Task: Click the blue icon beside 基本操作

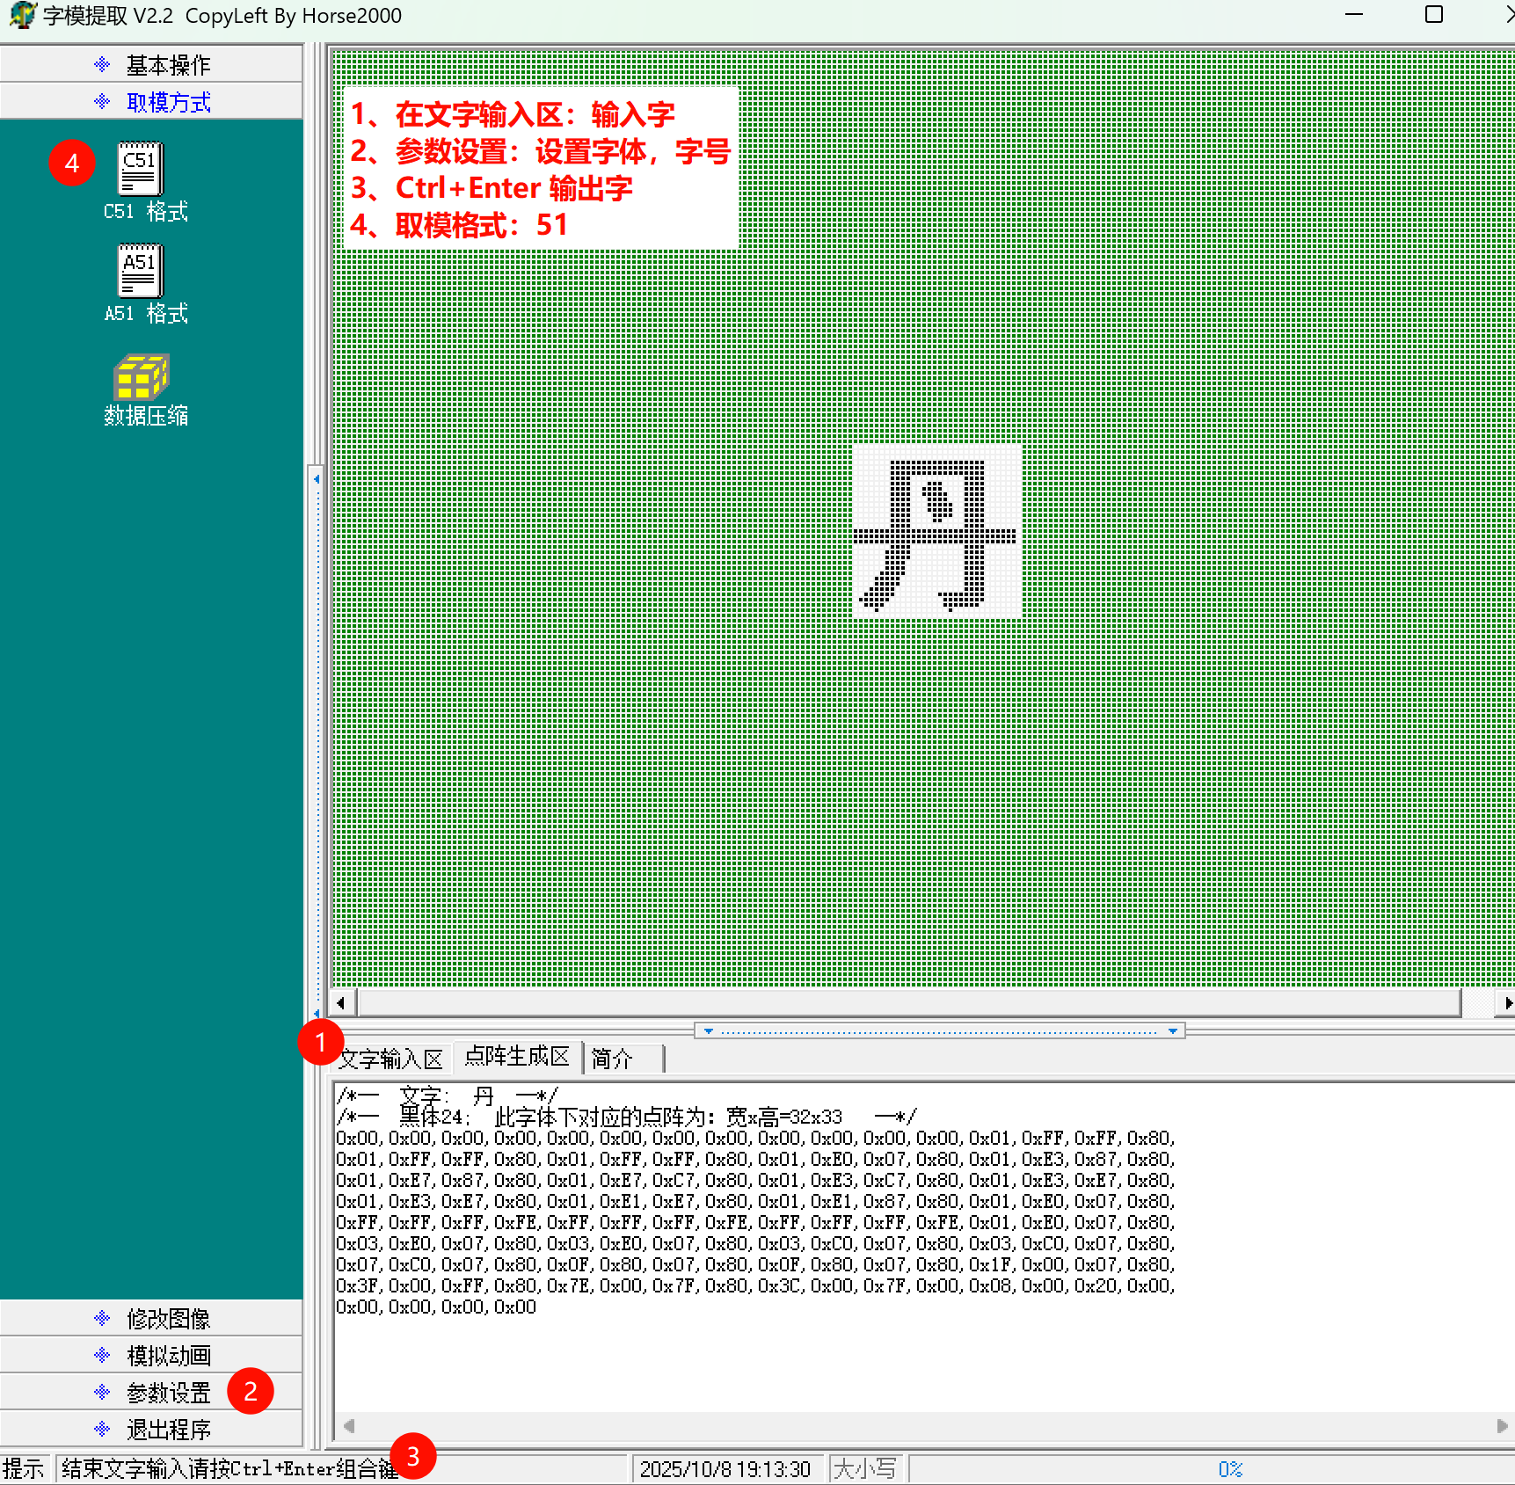Action: (102, 65)
